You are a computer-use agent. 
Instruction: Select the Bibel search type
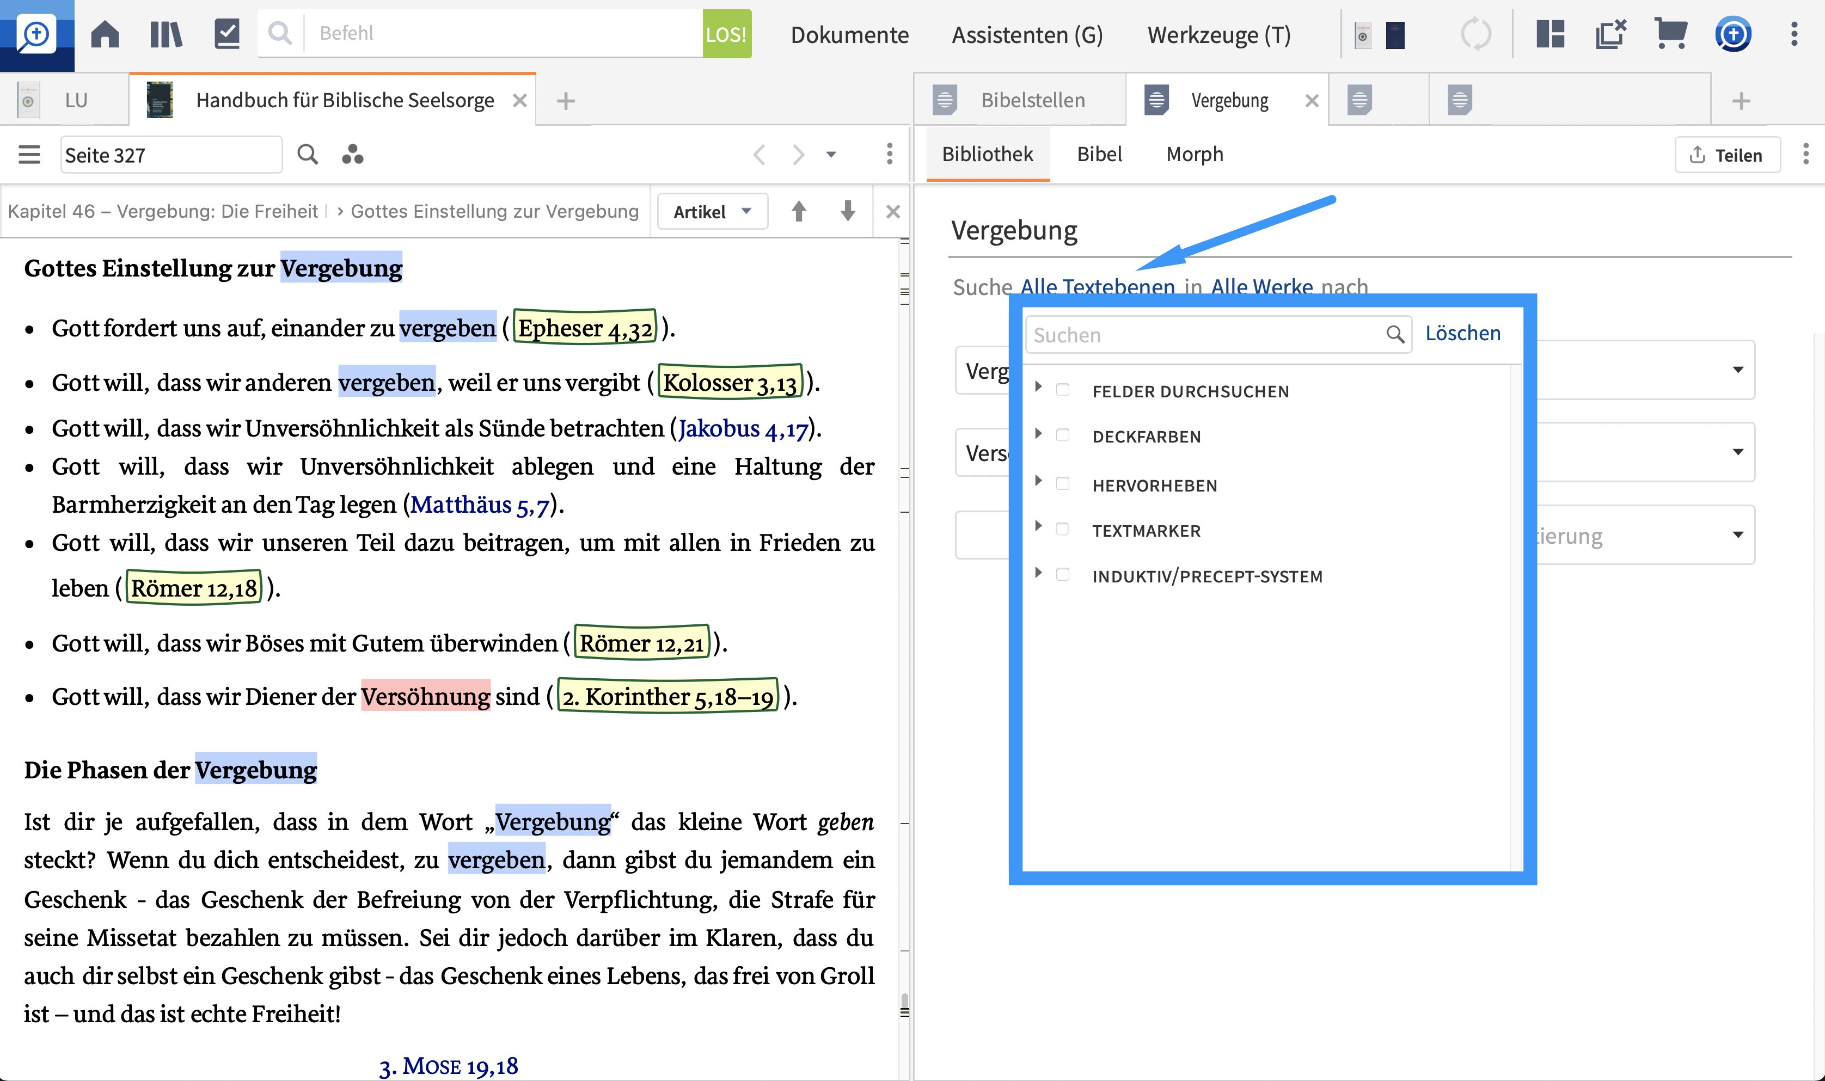1099,153
